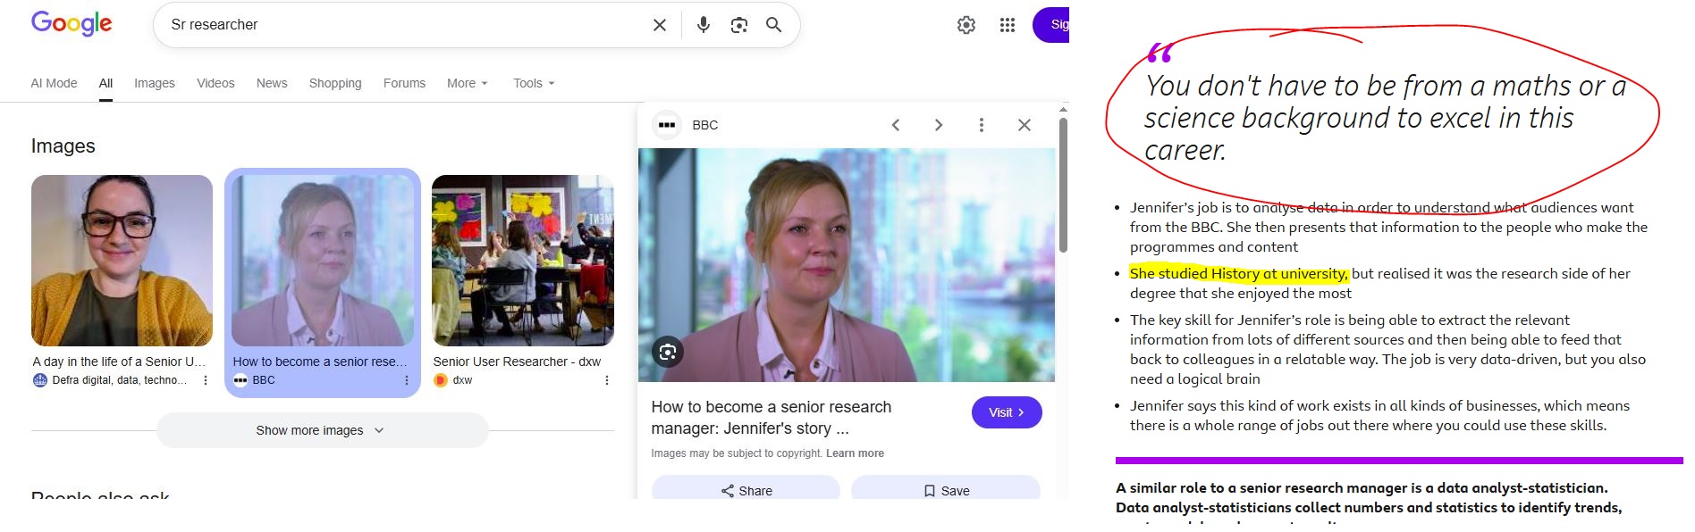Start voice search with the microphone
The image size is (1695, 532).
tap(704, 25)
